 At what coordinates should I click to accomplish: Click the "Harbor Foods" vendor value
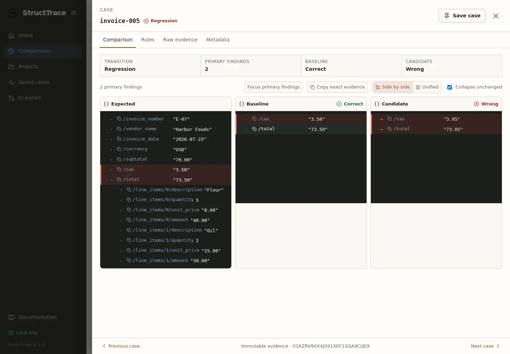pos(192,130)
